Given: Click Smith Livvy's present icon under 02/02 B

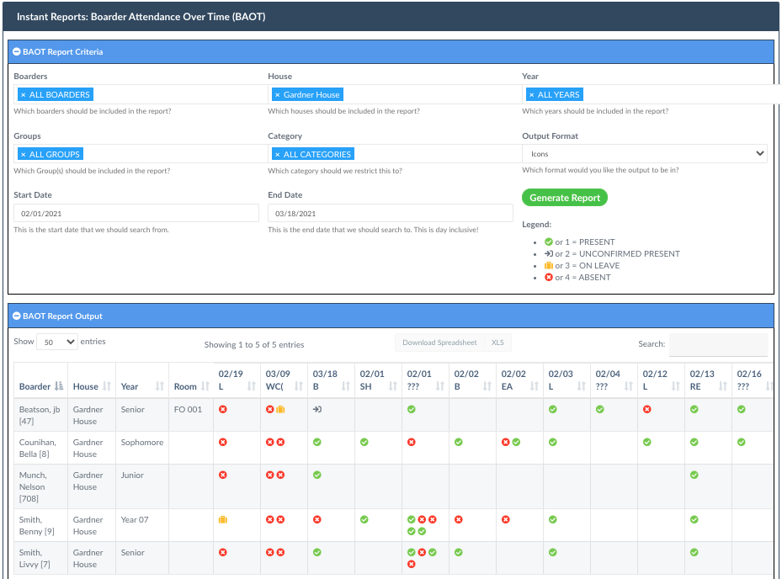Looking at the screenshot, I should tap(458, 553).
